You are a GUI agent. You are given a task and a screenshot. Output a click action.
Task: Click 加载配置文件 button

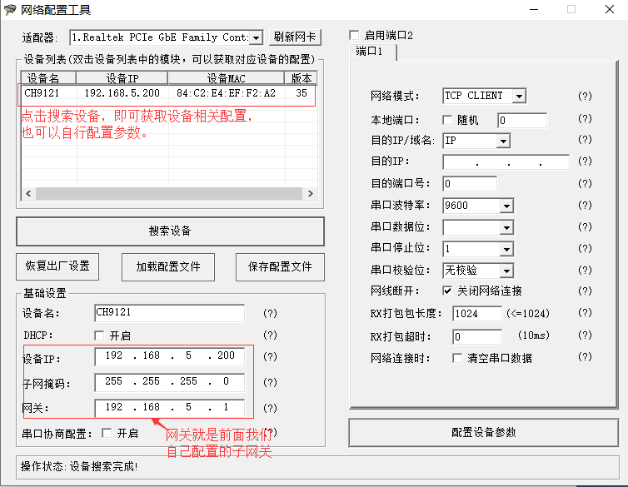point(168,267)
